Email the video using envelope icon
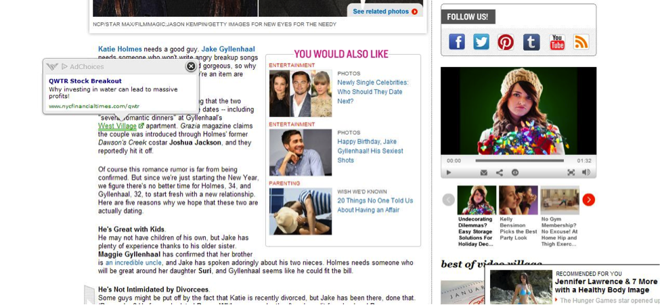This screenshot has height=305, width=660. coord(484,172)
